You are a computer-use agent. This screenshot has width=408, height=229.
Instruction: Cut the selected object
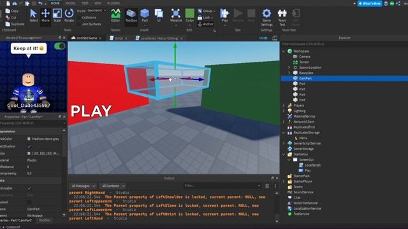pyautogui.click(x=11, y=17)
